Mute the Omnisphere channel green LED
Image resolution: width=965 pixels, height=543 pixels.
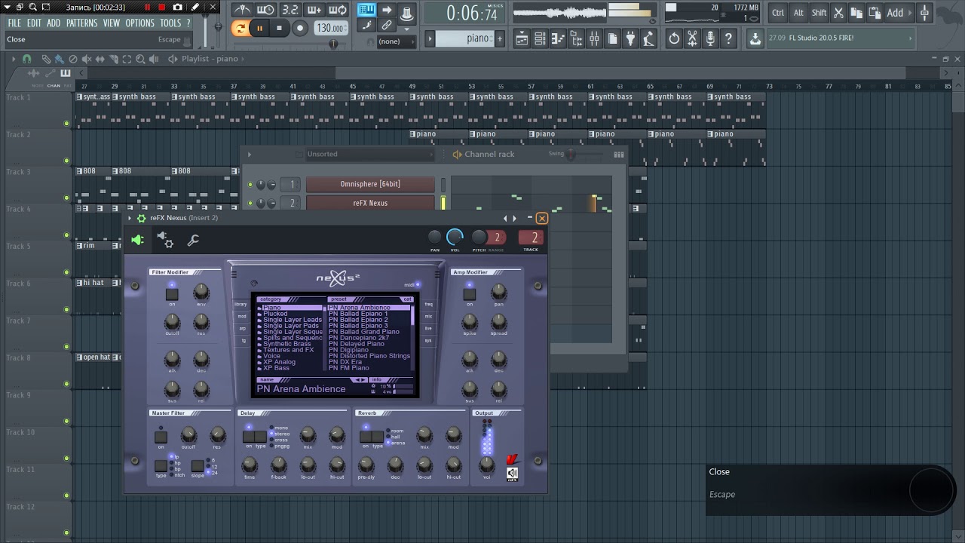[x=250, y=185]
